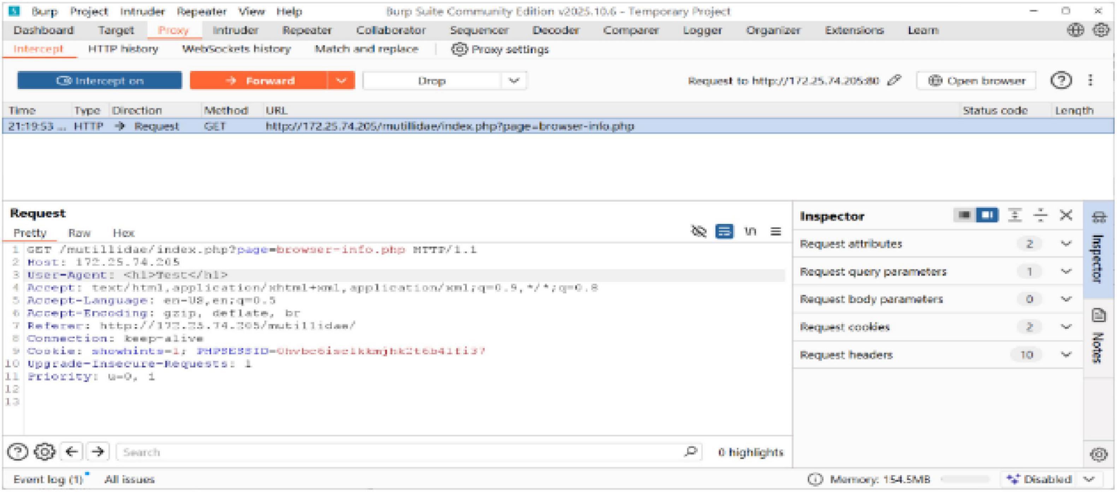Open the Intruder menu in menu bar
This screenshot has width=1117, height=492.
[x=142, y=11]
